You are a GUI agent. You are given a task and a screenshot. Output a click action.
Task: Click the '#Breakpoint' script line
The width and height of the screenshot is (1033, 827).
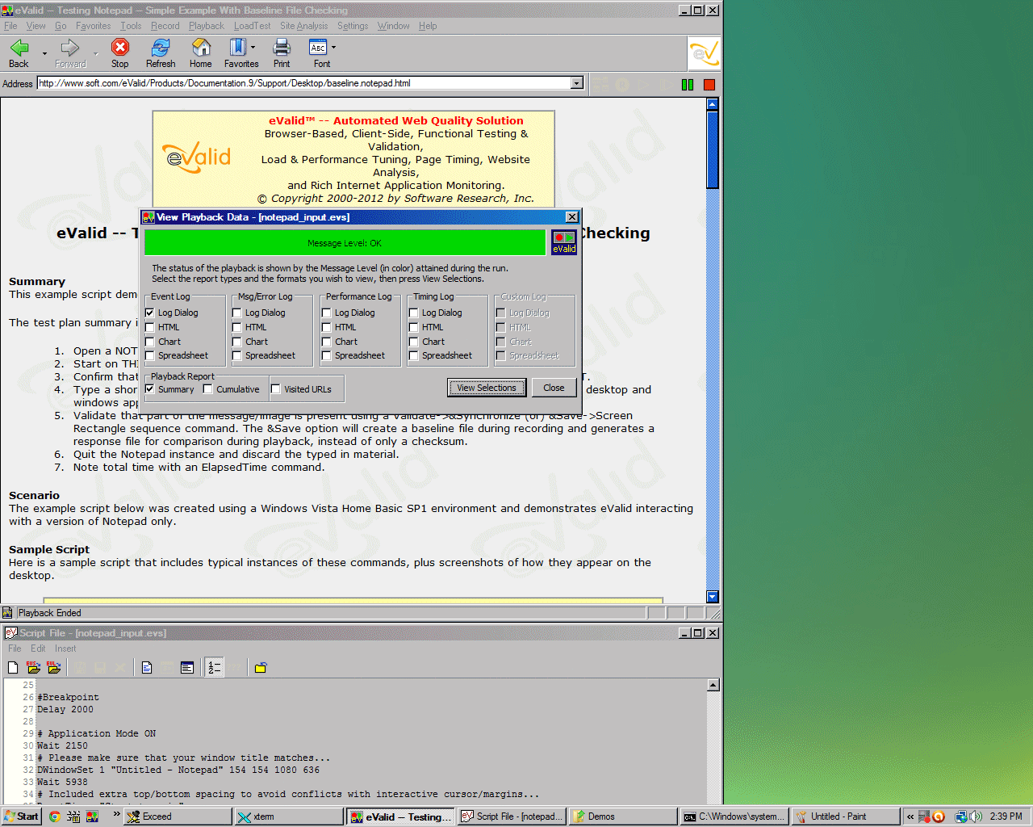pos(69,697)
